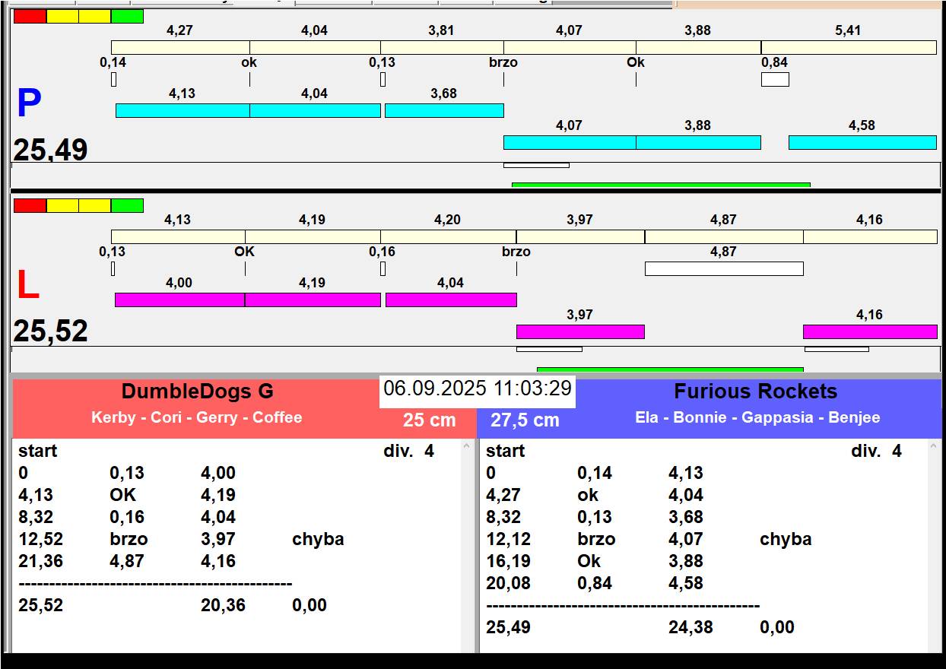Click 'start' heading in the DumbleDogs list
Viewport: 946px width, 669px height.
point(38,451)
